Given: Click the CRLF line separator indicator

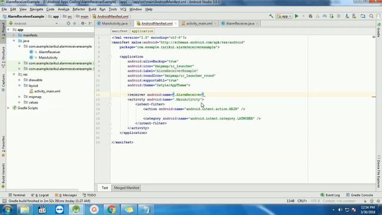Looking at the screenshot, I should [302, 201].
